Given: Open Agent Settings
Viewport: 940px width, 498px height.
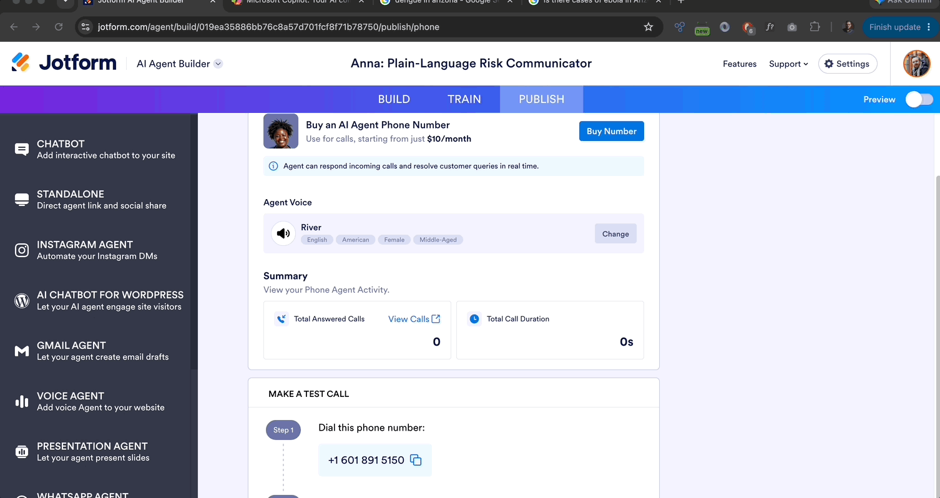Looking at the screenshot, I should tap(848, 64).
